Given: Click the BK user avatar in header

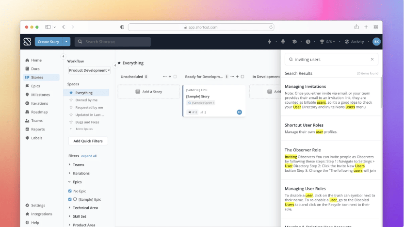Looking at the screenshot, I should (376, 42).
